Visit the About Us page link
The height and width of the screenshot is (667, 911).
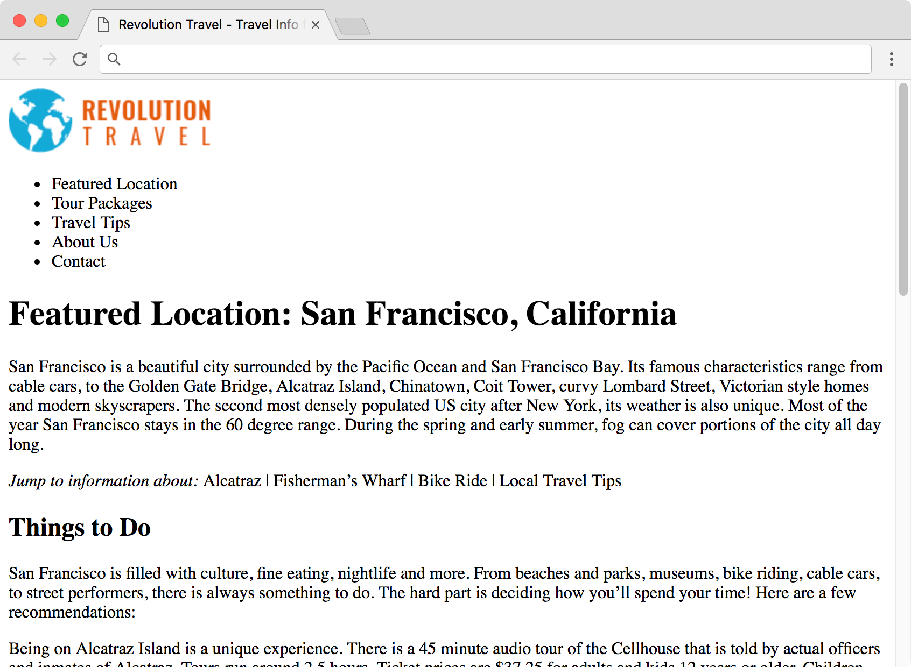85,242
